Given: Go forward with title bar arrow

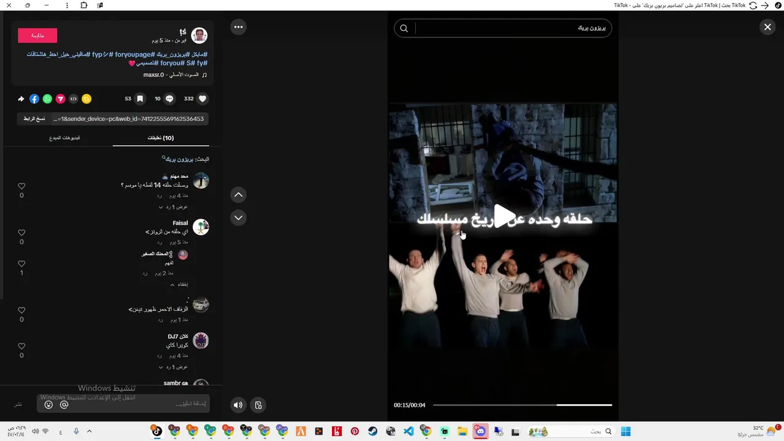Looking at the screenshot, I should (764, 6).
